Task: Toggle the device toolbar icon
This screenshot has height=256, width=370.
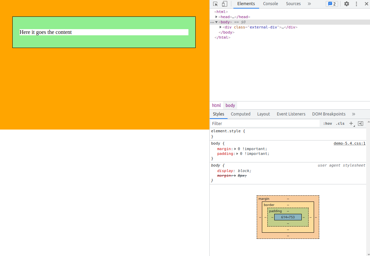Action: coord(224,4)
